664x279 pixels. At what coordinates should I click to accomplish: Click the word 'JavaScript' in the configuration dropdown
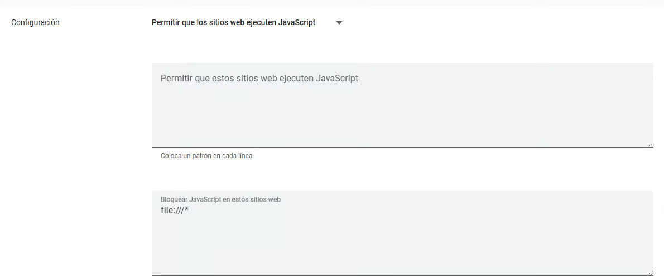[x=296, y=23]
